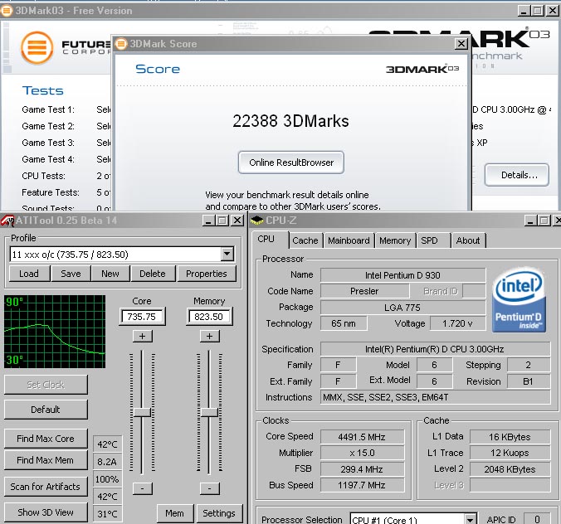Close the 3DMark03 main window

coord(552,11)
